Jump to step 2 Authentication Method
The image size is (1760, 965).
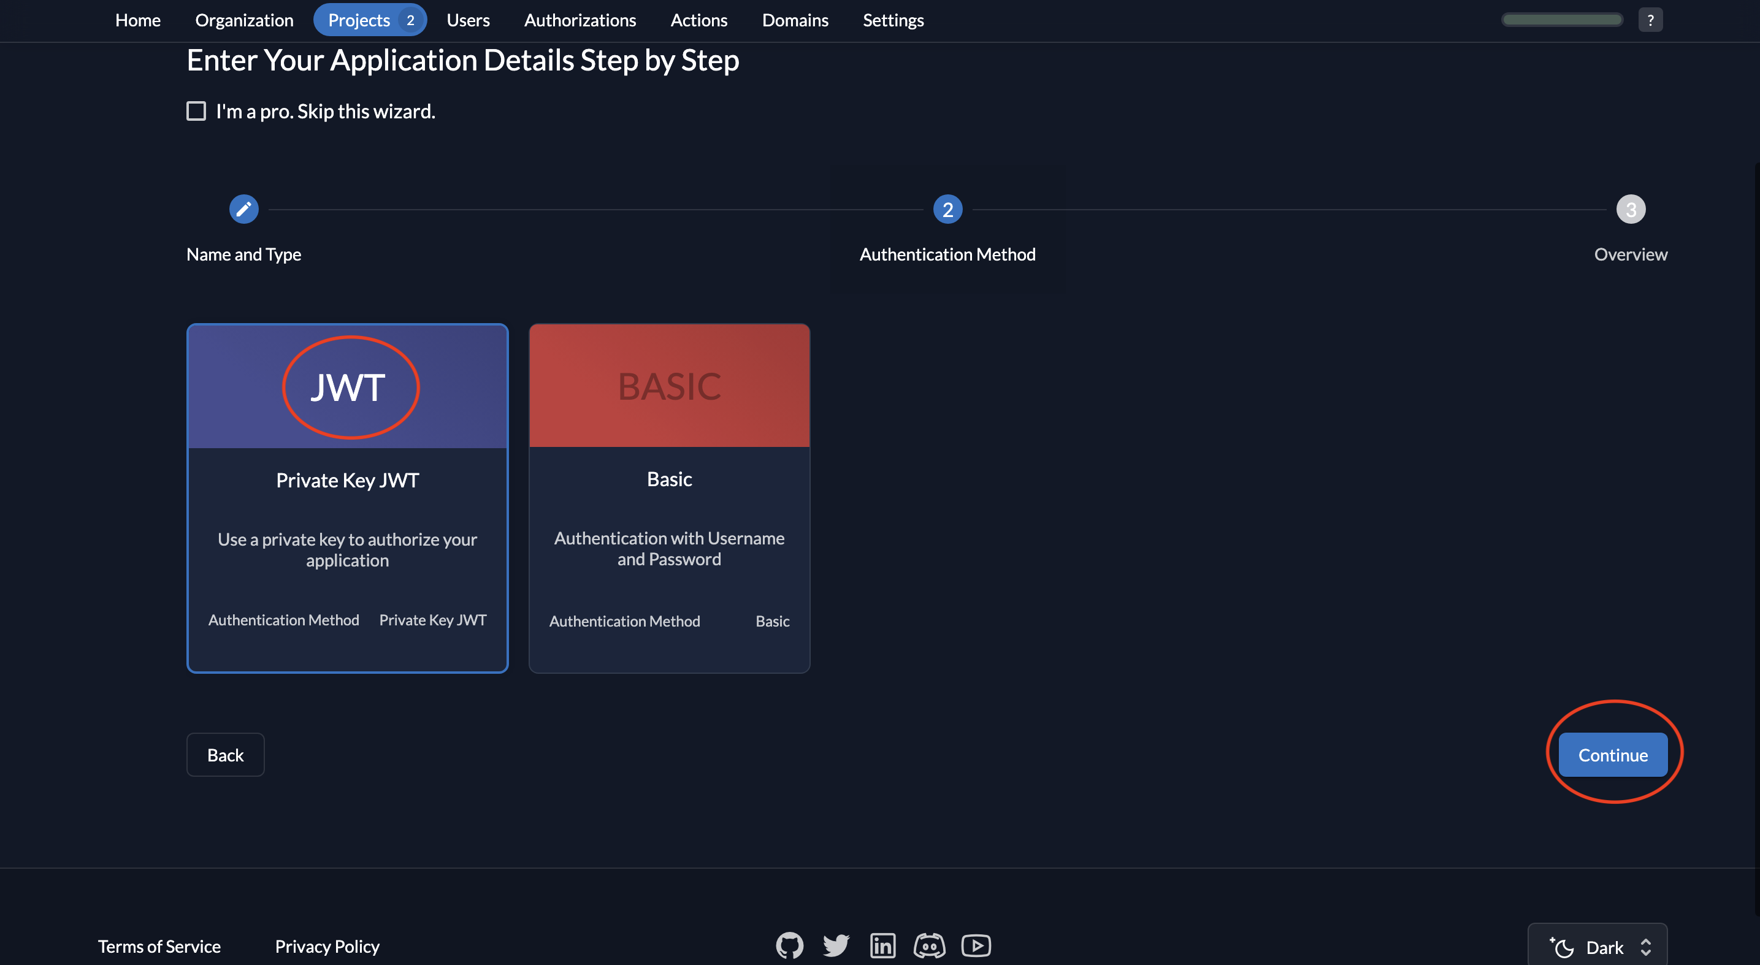(947, 209)
